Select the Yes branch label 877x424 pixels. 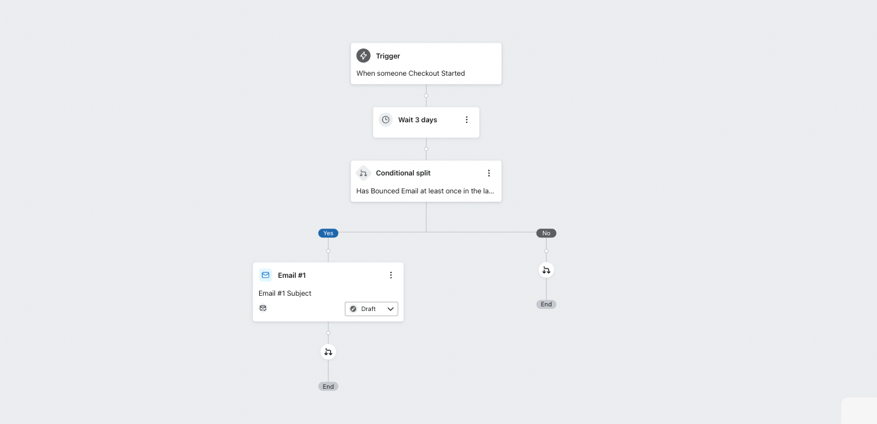pos(328,233)
